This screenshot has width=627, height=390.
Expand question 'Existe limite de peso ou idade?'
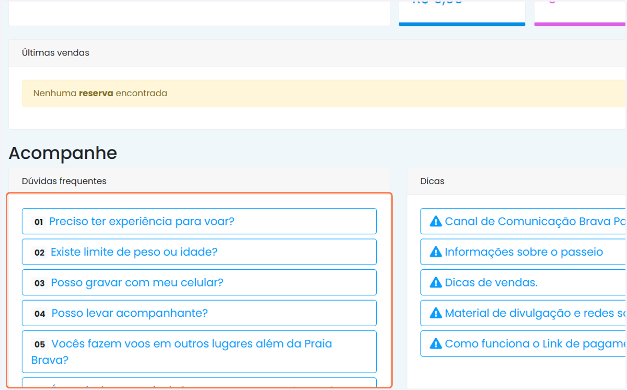[x=199, y=252]
